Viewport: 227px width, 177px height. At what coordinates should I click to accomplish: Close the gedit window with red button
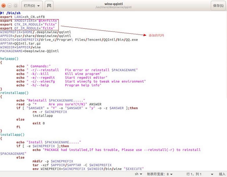(4, 6)
